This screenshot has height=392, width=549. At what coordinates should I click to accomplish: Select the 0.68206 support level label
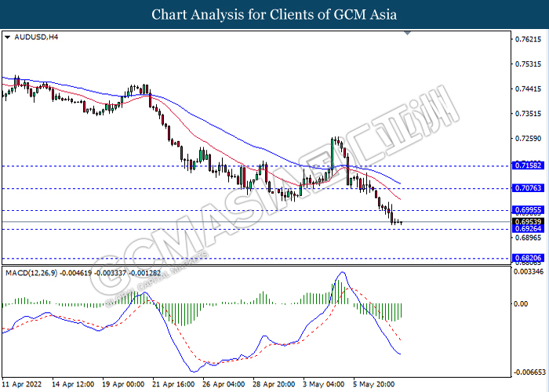(528, 258)
